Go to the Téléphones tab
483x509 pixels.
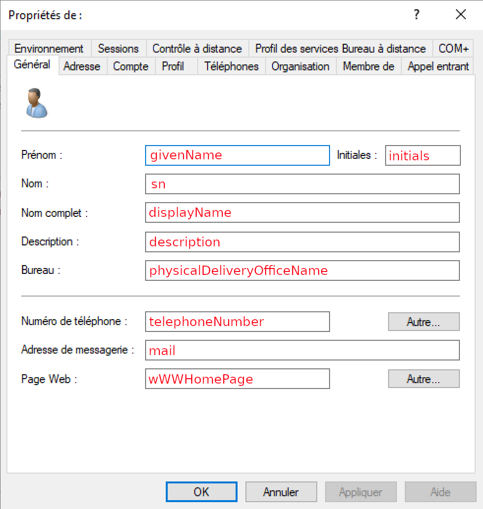231,66
